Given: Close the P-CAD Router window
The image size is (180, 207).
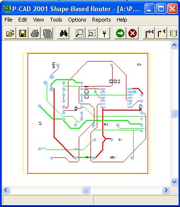Looking at the screenshot, I should 172,8.
